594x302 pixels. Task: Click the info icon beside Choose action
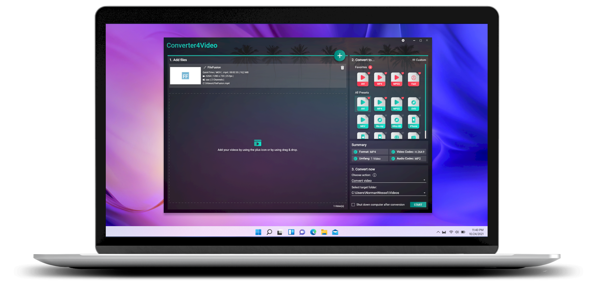coord(374,175)
